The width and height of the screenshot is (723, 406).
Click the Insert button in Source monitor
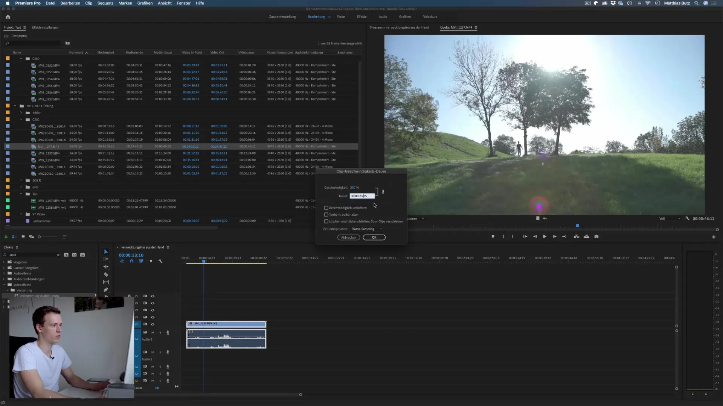(x=577, y=236)
